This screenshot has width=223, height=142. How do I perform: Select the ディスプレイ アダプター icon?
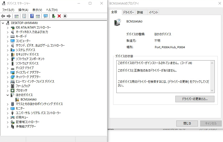click(x=13, y=72)
